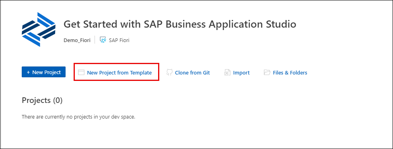Click the Git octocat icon

point(169,72)
